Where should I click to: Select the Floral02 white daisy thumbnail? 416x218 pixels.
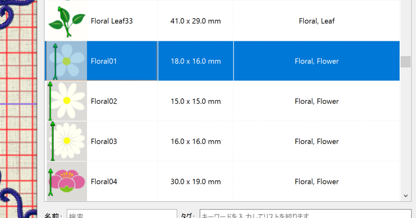pos(66,101)
